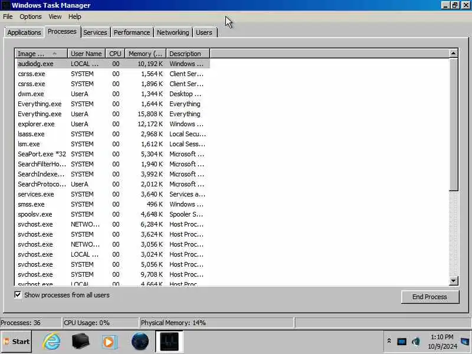Select the SearchFilterHo... process

pyautogui.click(x=112, y=164)
